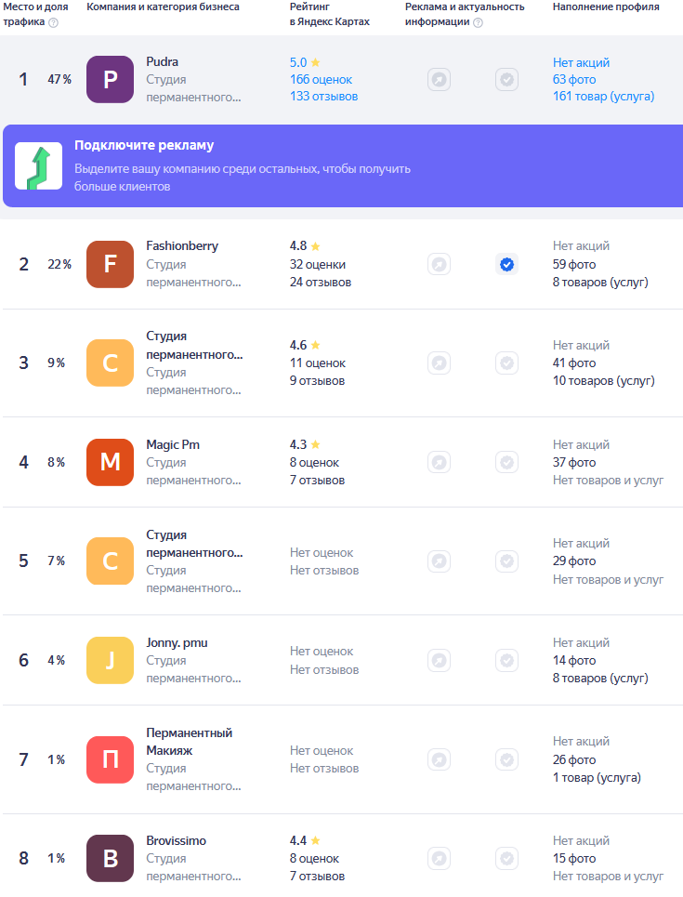
Task: Click the purple P logo of Pudra
Action: click(x=110, y=80)
